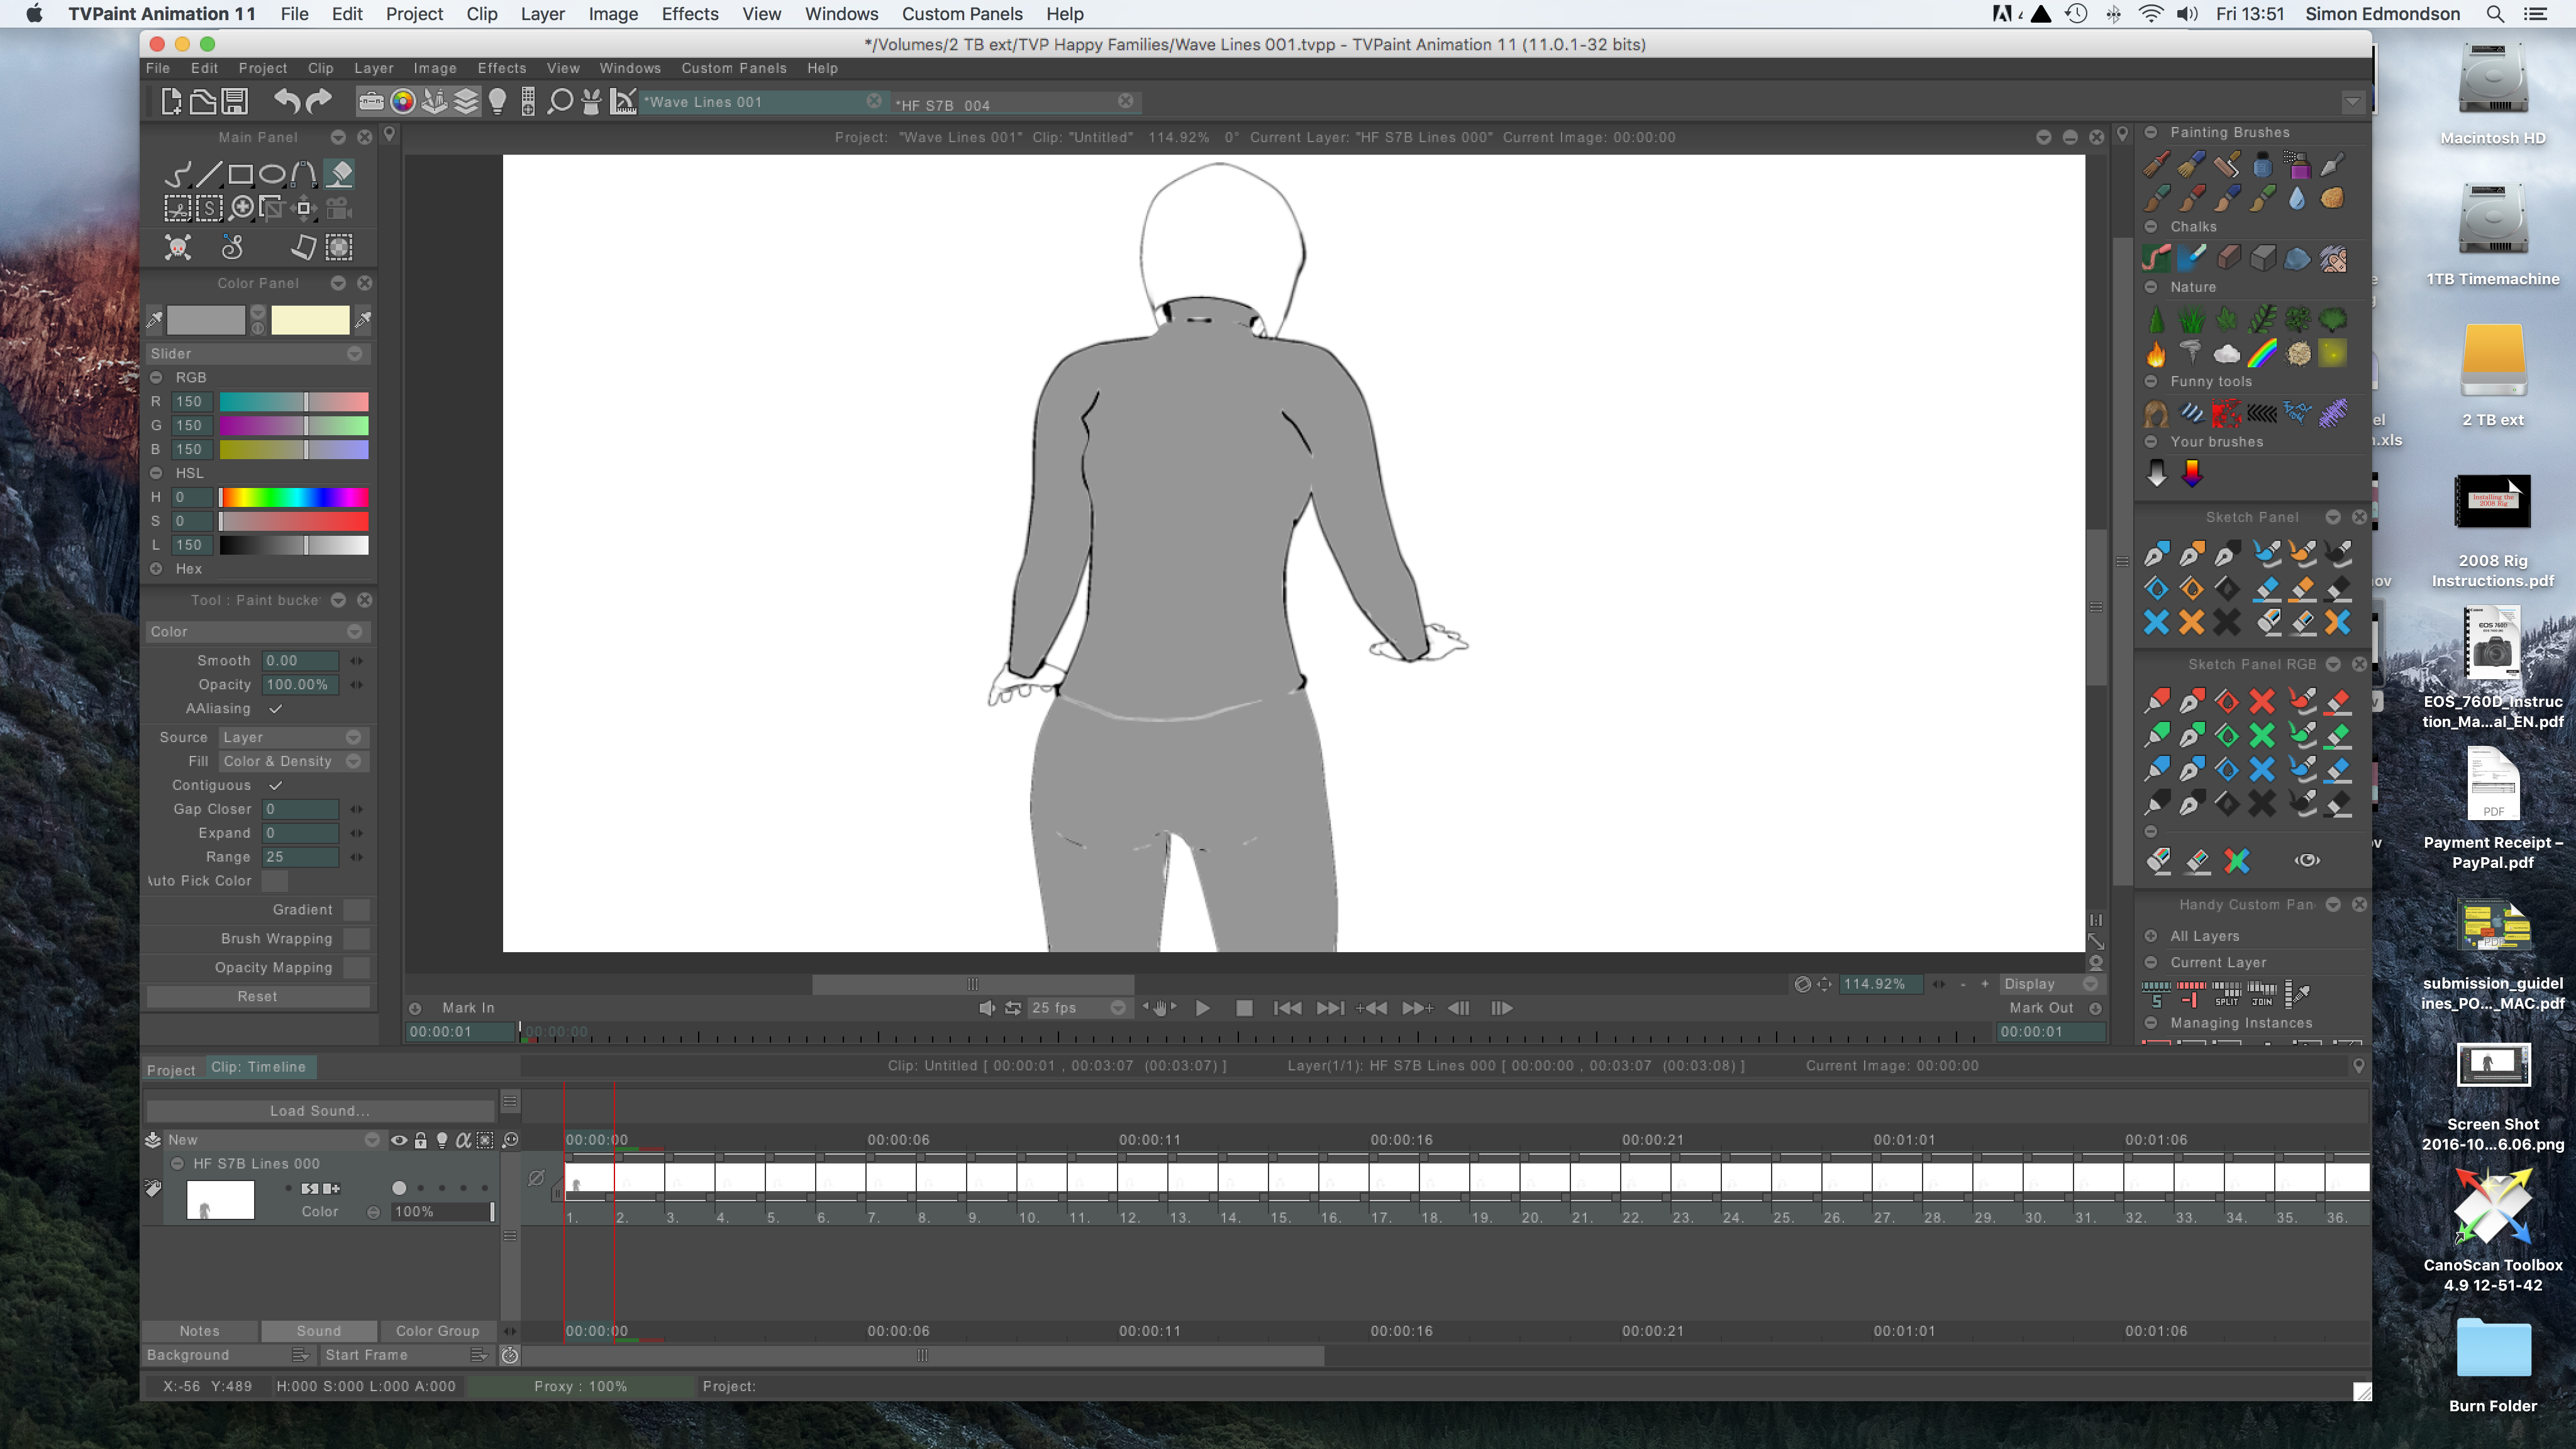Viewport: 2576px width, 1449px height.
Task: Toggle the layer lock padlock icon
Action: pos(421,1140)
